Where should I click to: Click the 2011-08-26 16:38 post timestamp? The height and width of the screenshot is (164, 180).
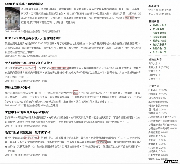[14, 56]
